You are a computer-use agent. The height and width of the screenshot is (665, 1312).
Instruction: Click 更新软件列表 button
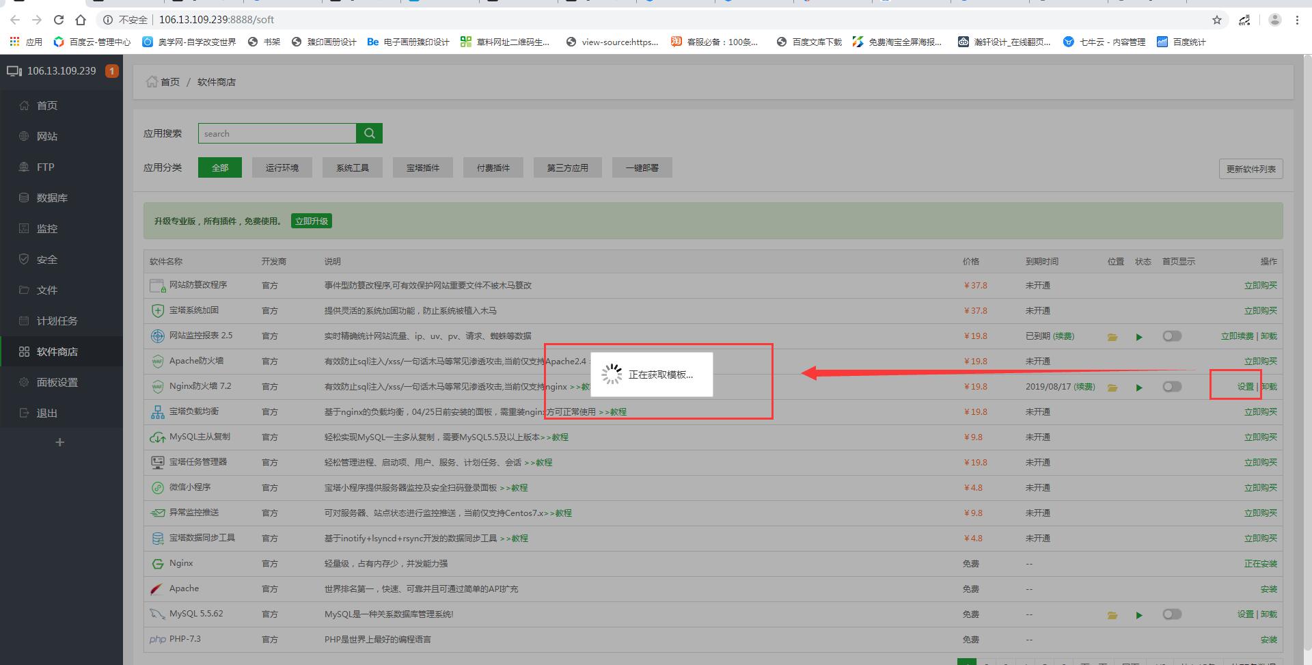(x=1250, y=169)
